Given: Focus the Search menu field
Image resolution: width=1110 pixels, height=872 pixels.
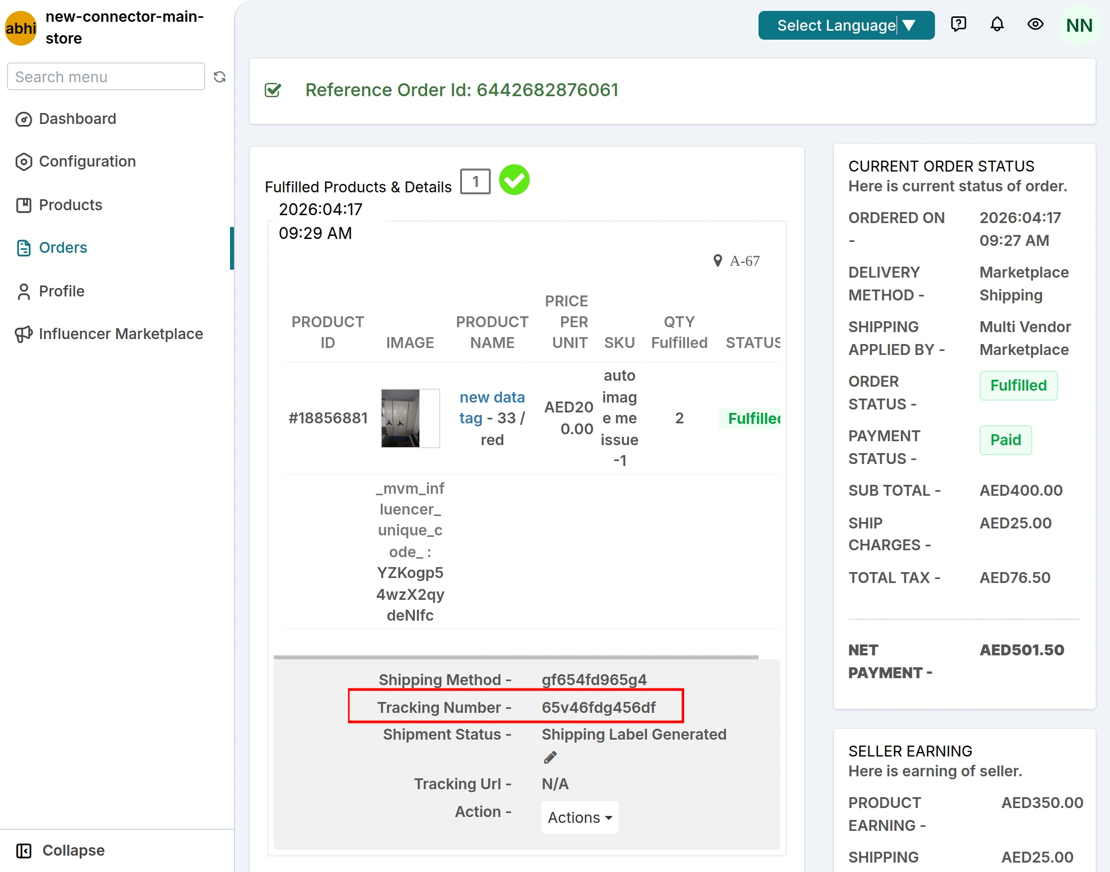Looking at the screenshot, I should [106, 76].
